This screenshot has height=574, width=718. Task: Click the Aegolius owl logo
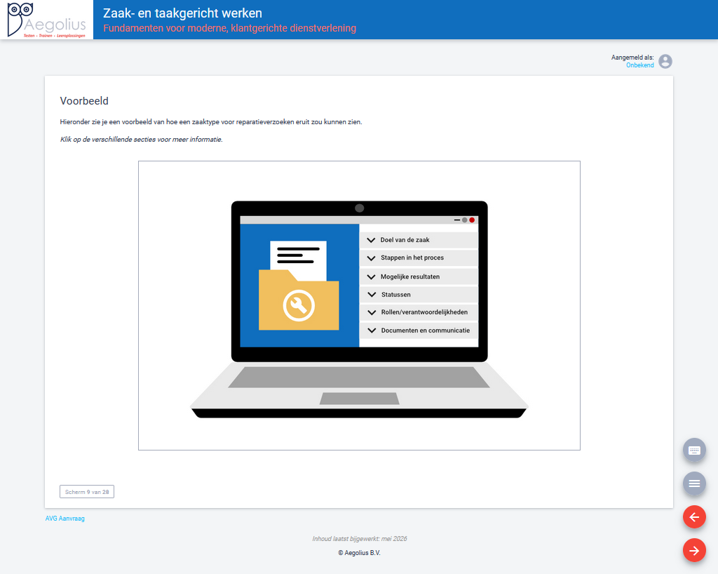(46, 20)
